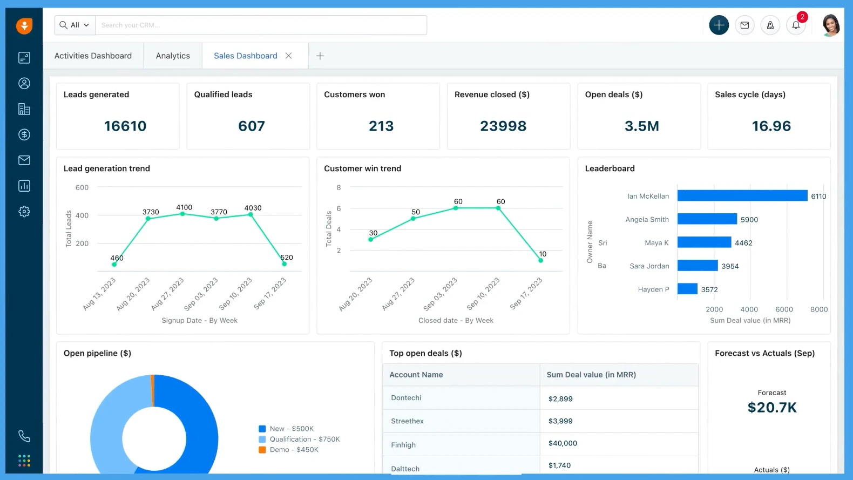Viewport: 853px width, 480px height.
Task: Click the rocket icon in top bar
Action: 770,25
